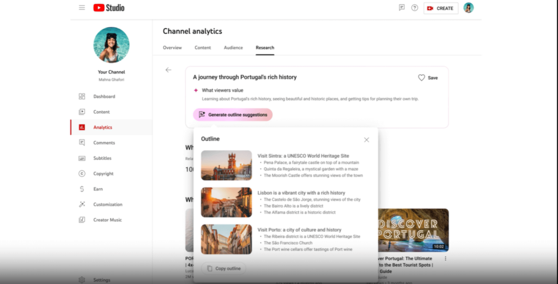558x284 pixels.
Task: Click the Creator Music icon
Action: click(82, 220)
